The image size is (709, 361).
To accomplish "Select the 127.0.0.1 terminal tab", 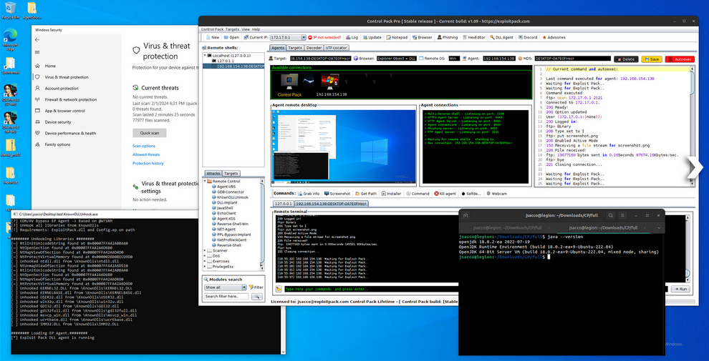I will (x=283, y=204).
